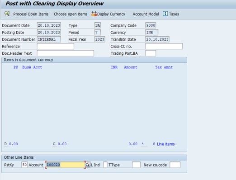The height and width of the screenshot is (180, 236).
Task: Click the Amount column header
Action: (x=131, y=67)
